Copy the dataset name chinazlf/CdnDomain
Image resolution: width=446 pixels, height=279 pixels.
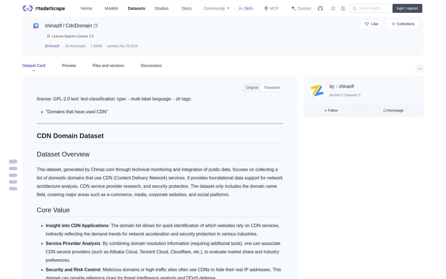point(96,26)
